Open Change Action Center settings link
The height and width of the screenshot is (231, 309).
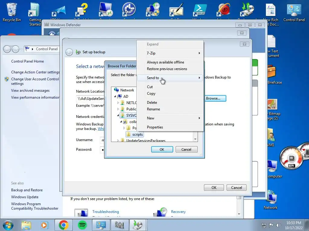pos(35,72)
